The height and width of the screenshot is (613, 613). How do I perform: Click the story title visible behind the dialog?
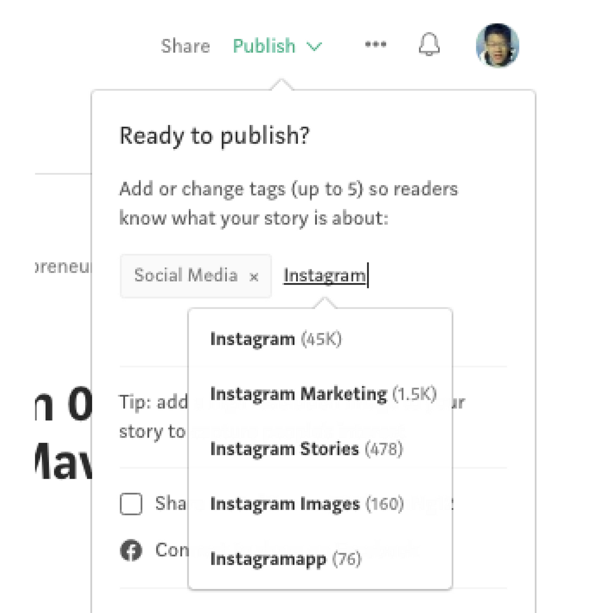62,437
